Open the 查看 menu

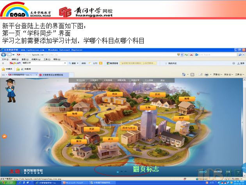tap(25, 59)
